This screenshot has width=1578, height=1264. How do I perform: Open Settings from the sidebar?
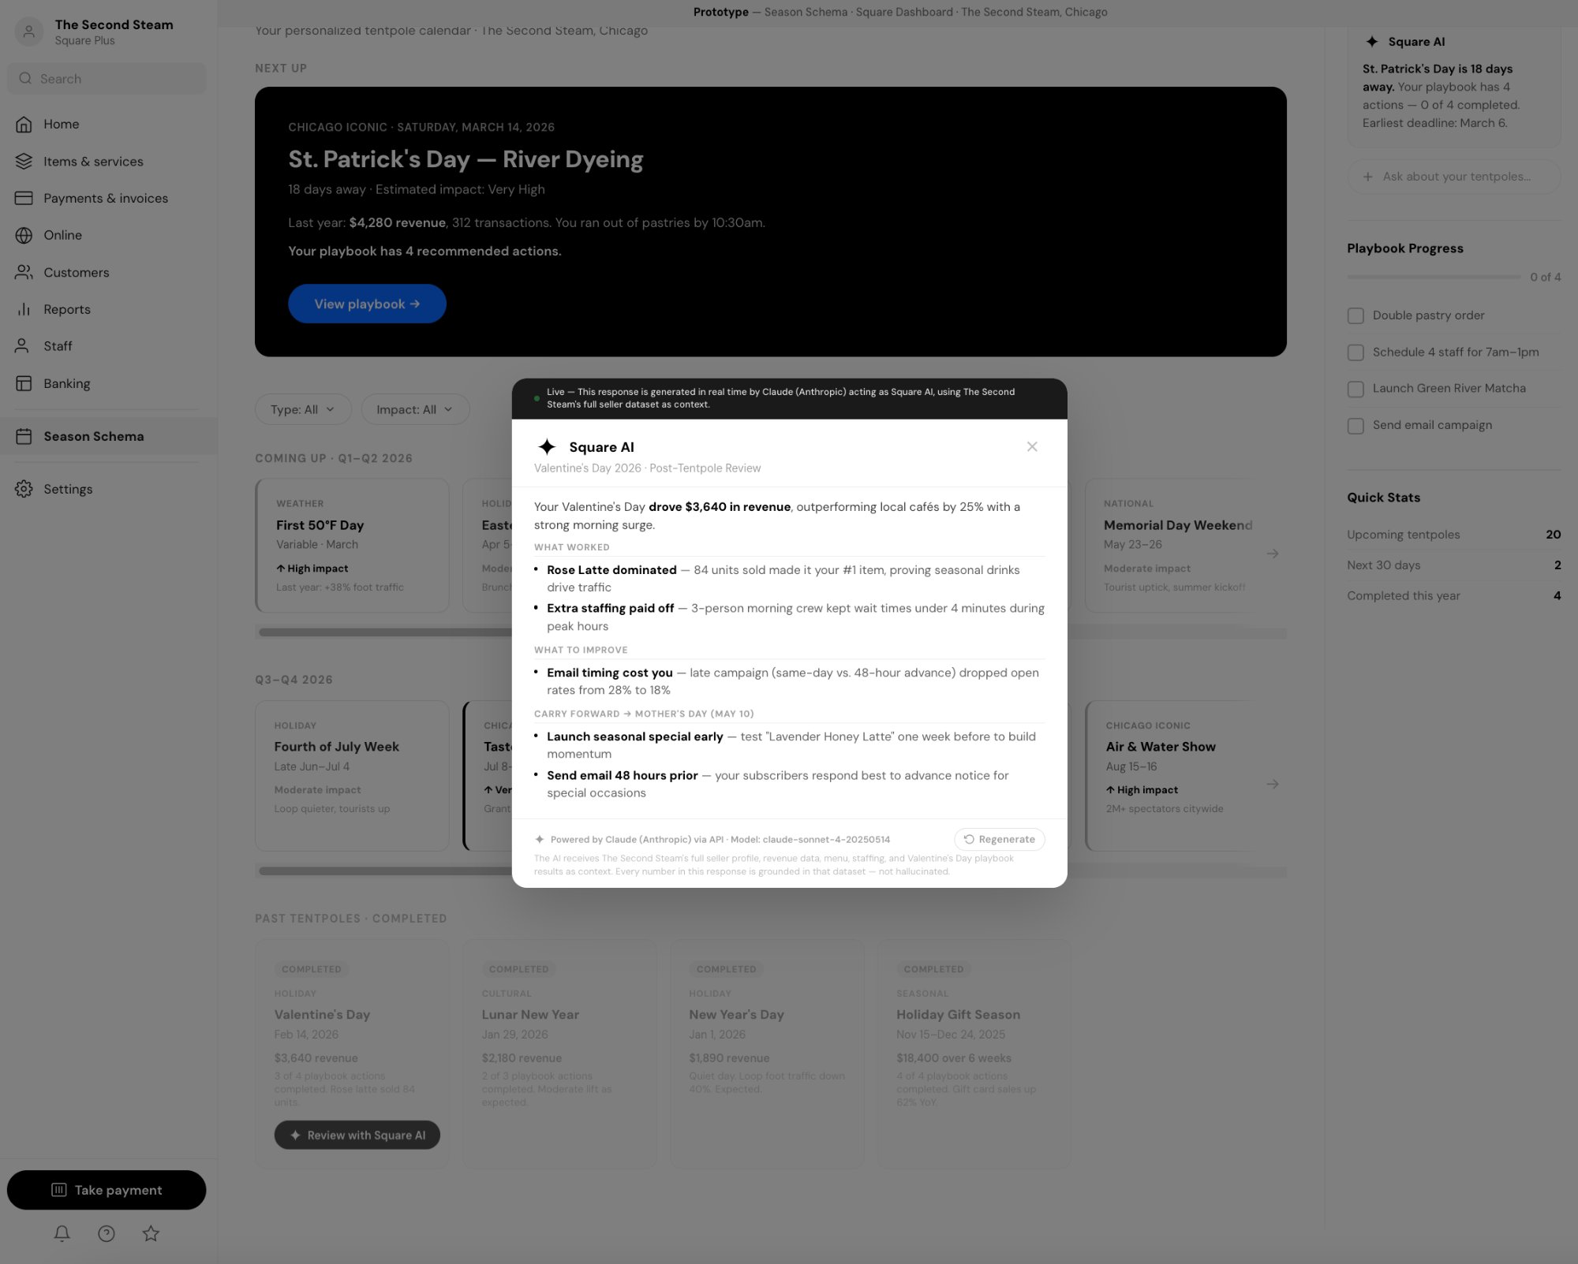tap(68, 489)
